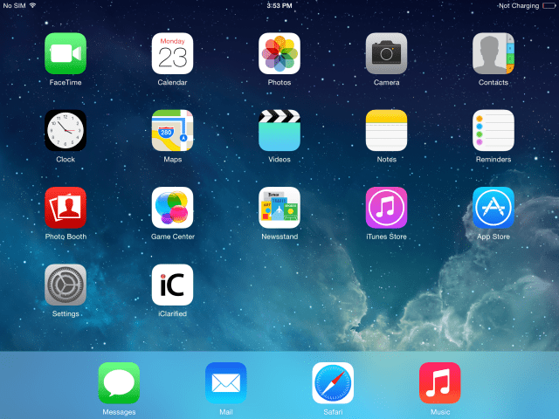Screen dimensions: 559x419
Task: Launch the Reminders app
Action: pyautogui.click(x=493, y=130)
